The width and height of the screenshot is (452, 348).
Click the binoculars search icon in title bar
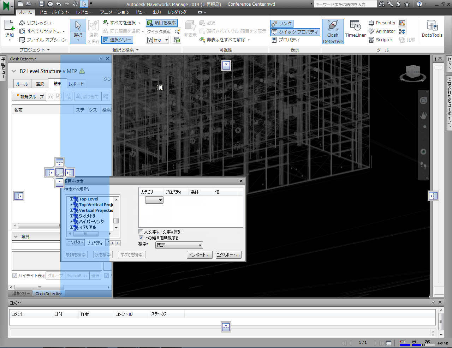[382, 4]
